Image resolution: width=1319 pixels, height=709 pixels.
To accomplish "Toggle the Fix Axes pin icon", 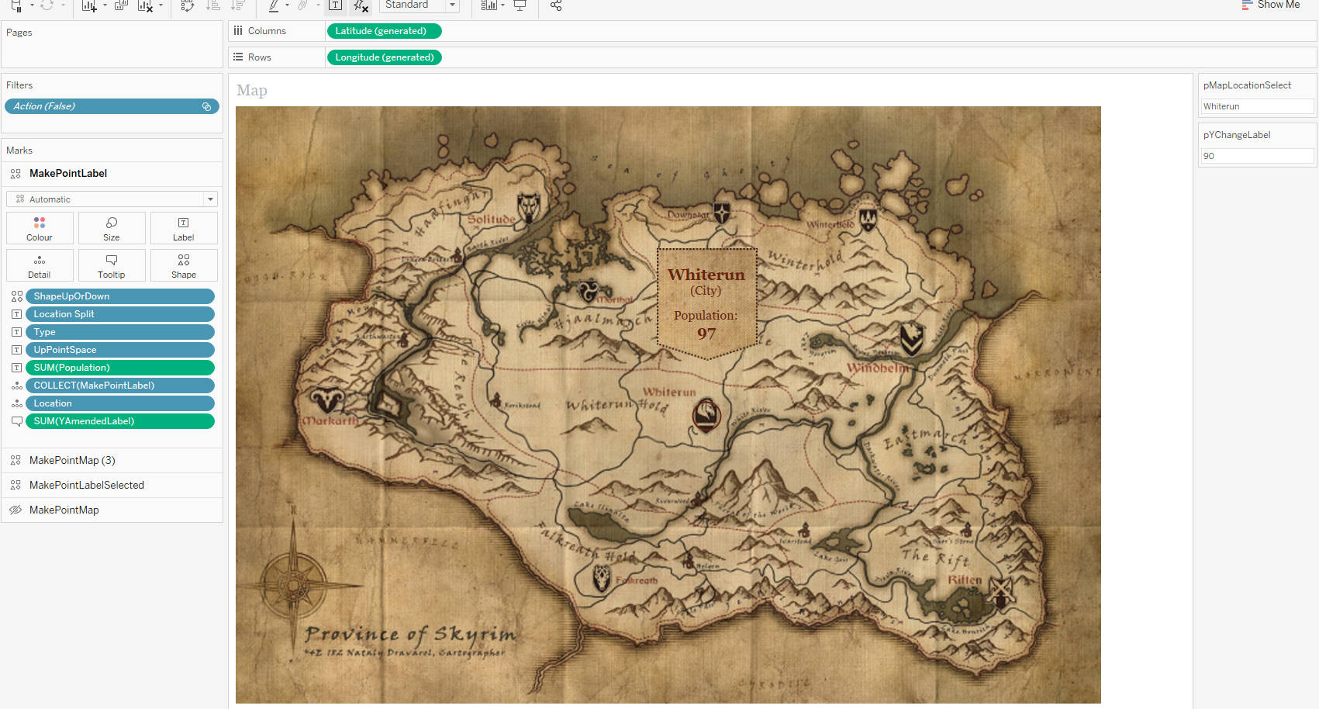I will [361, 5].
